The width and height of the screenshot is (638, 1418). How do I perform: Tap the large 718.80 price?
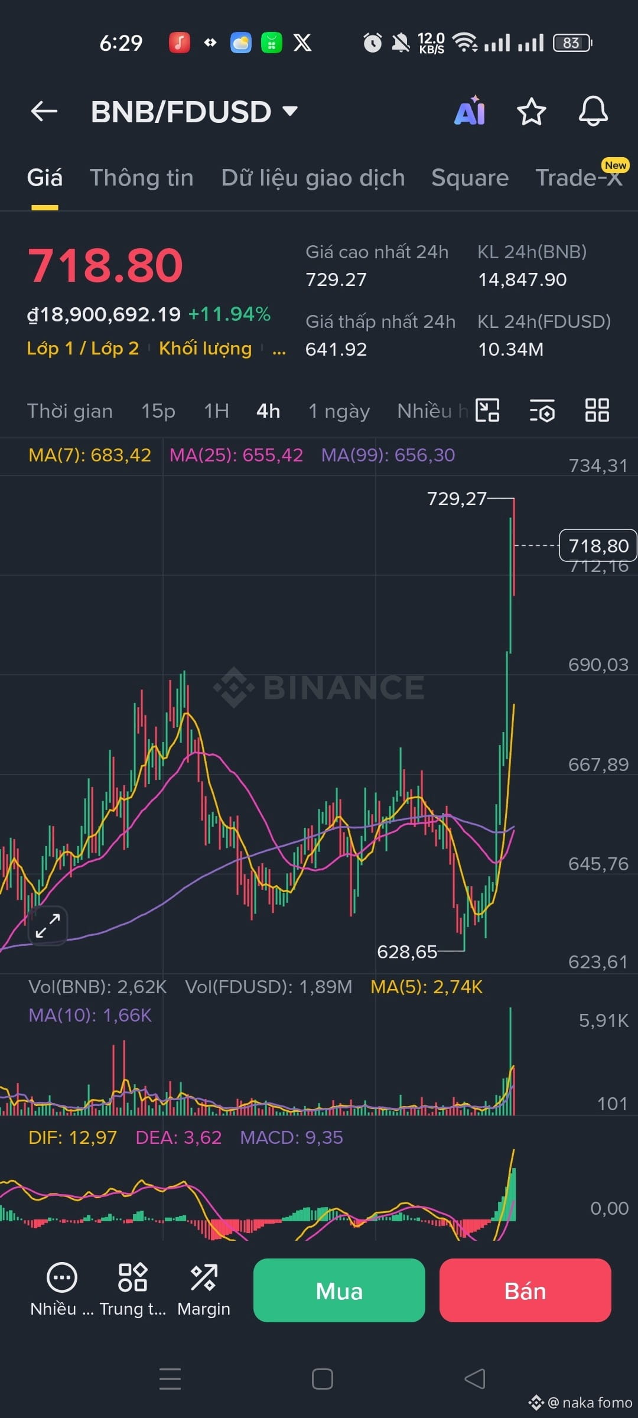(x=106, y=265)
